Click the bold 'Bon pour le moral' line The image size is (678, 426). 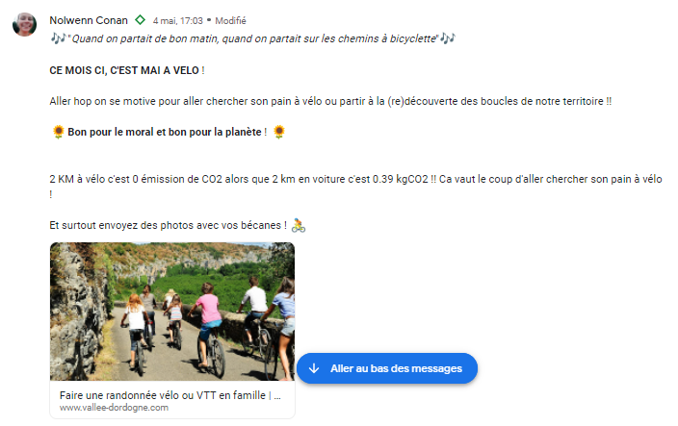[168, 132]
